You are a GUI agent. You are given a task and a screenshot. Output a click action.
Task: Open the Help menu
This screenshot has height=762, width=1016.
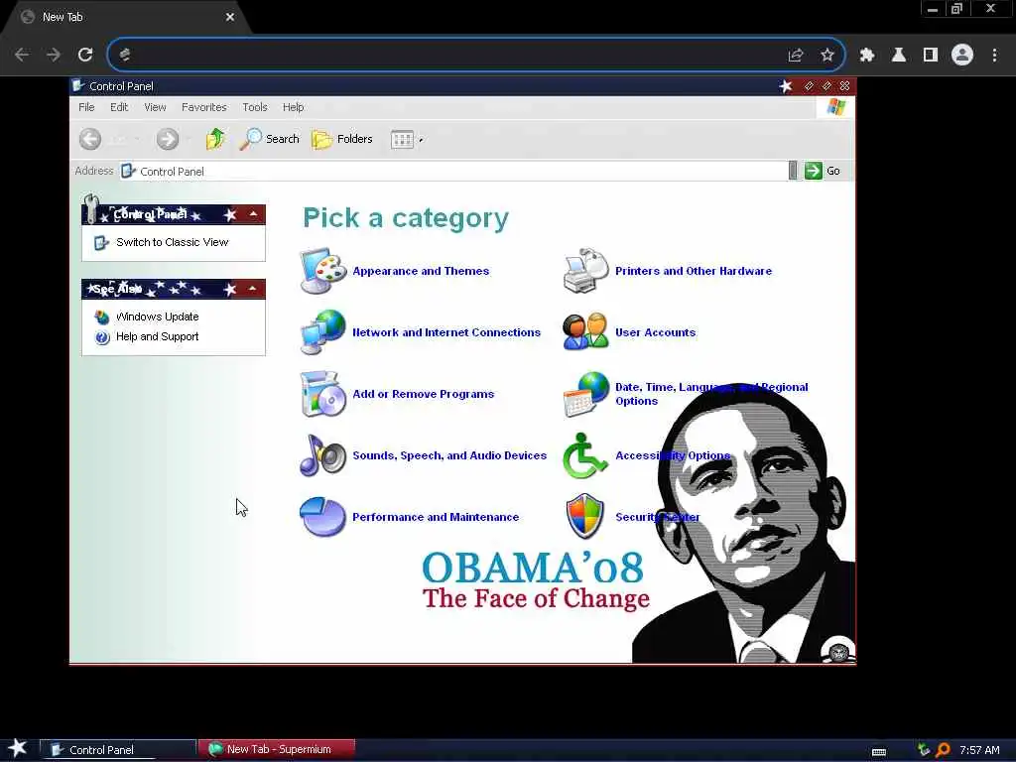click(x=293, y=107)
